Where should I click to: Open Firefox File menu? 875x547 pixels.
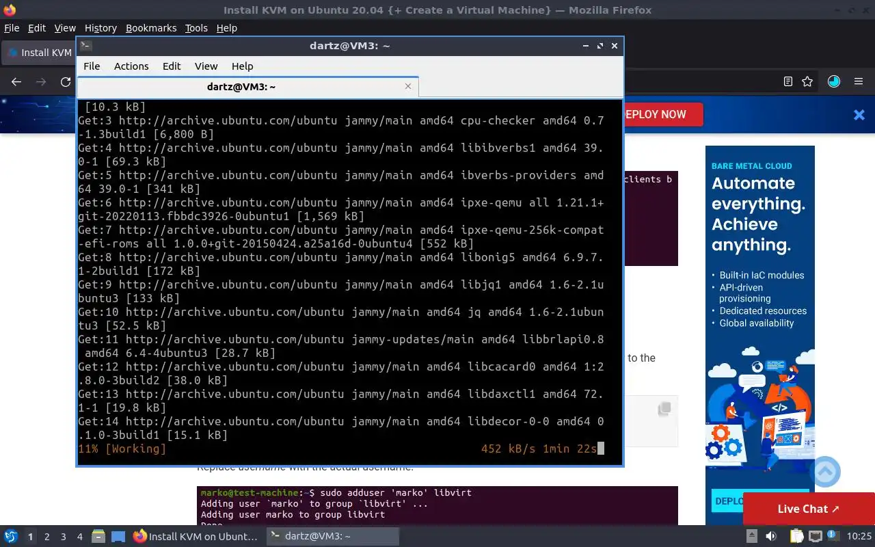(12, 28)
